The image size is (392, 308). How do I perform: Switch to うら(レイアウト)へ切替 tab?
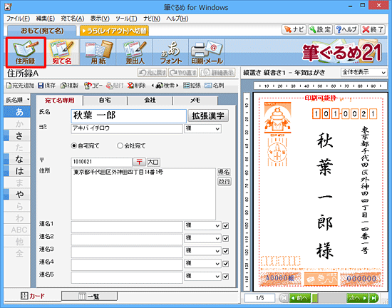114,31
